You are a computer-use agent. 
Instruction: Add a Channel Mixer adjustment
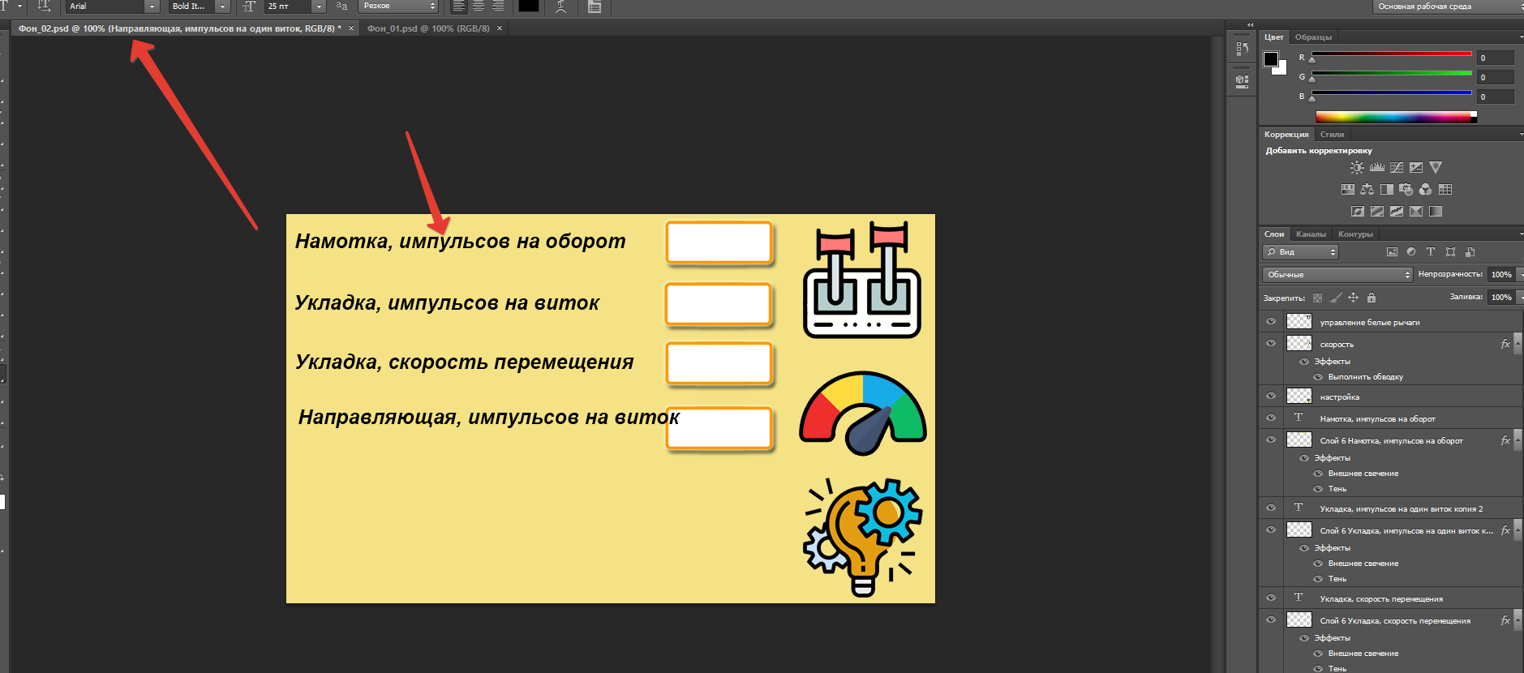(1426, 190)
